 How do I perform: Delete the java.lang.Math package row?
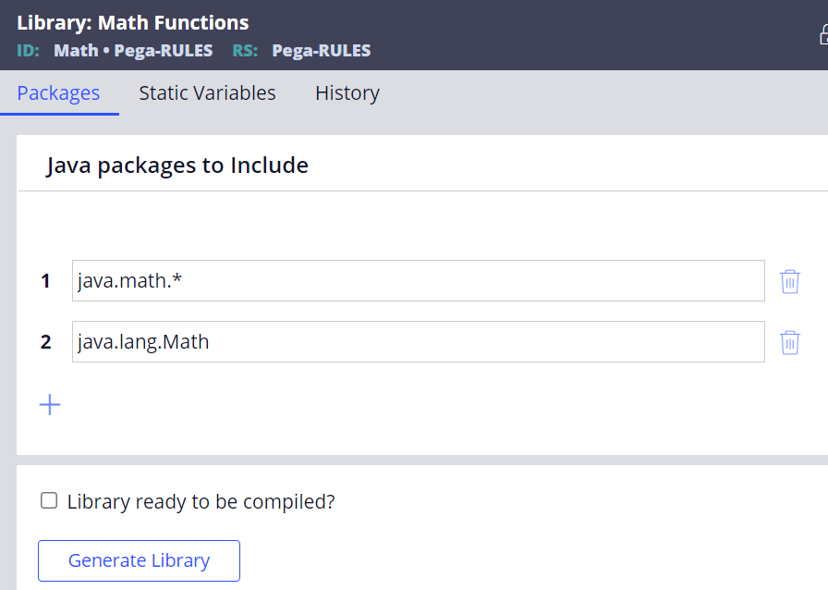click(x=789, y=342)
